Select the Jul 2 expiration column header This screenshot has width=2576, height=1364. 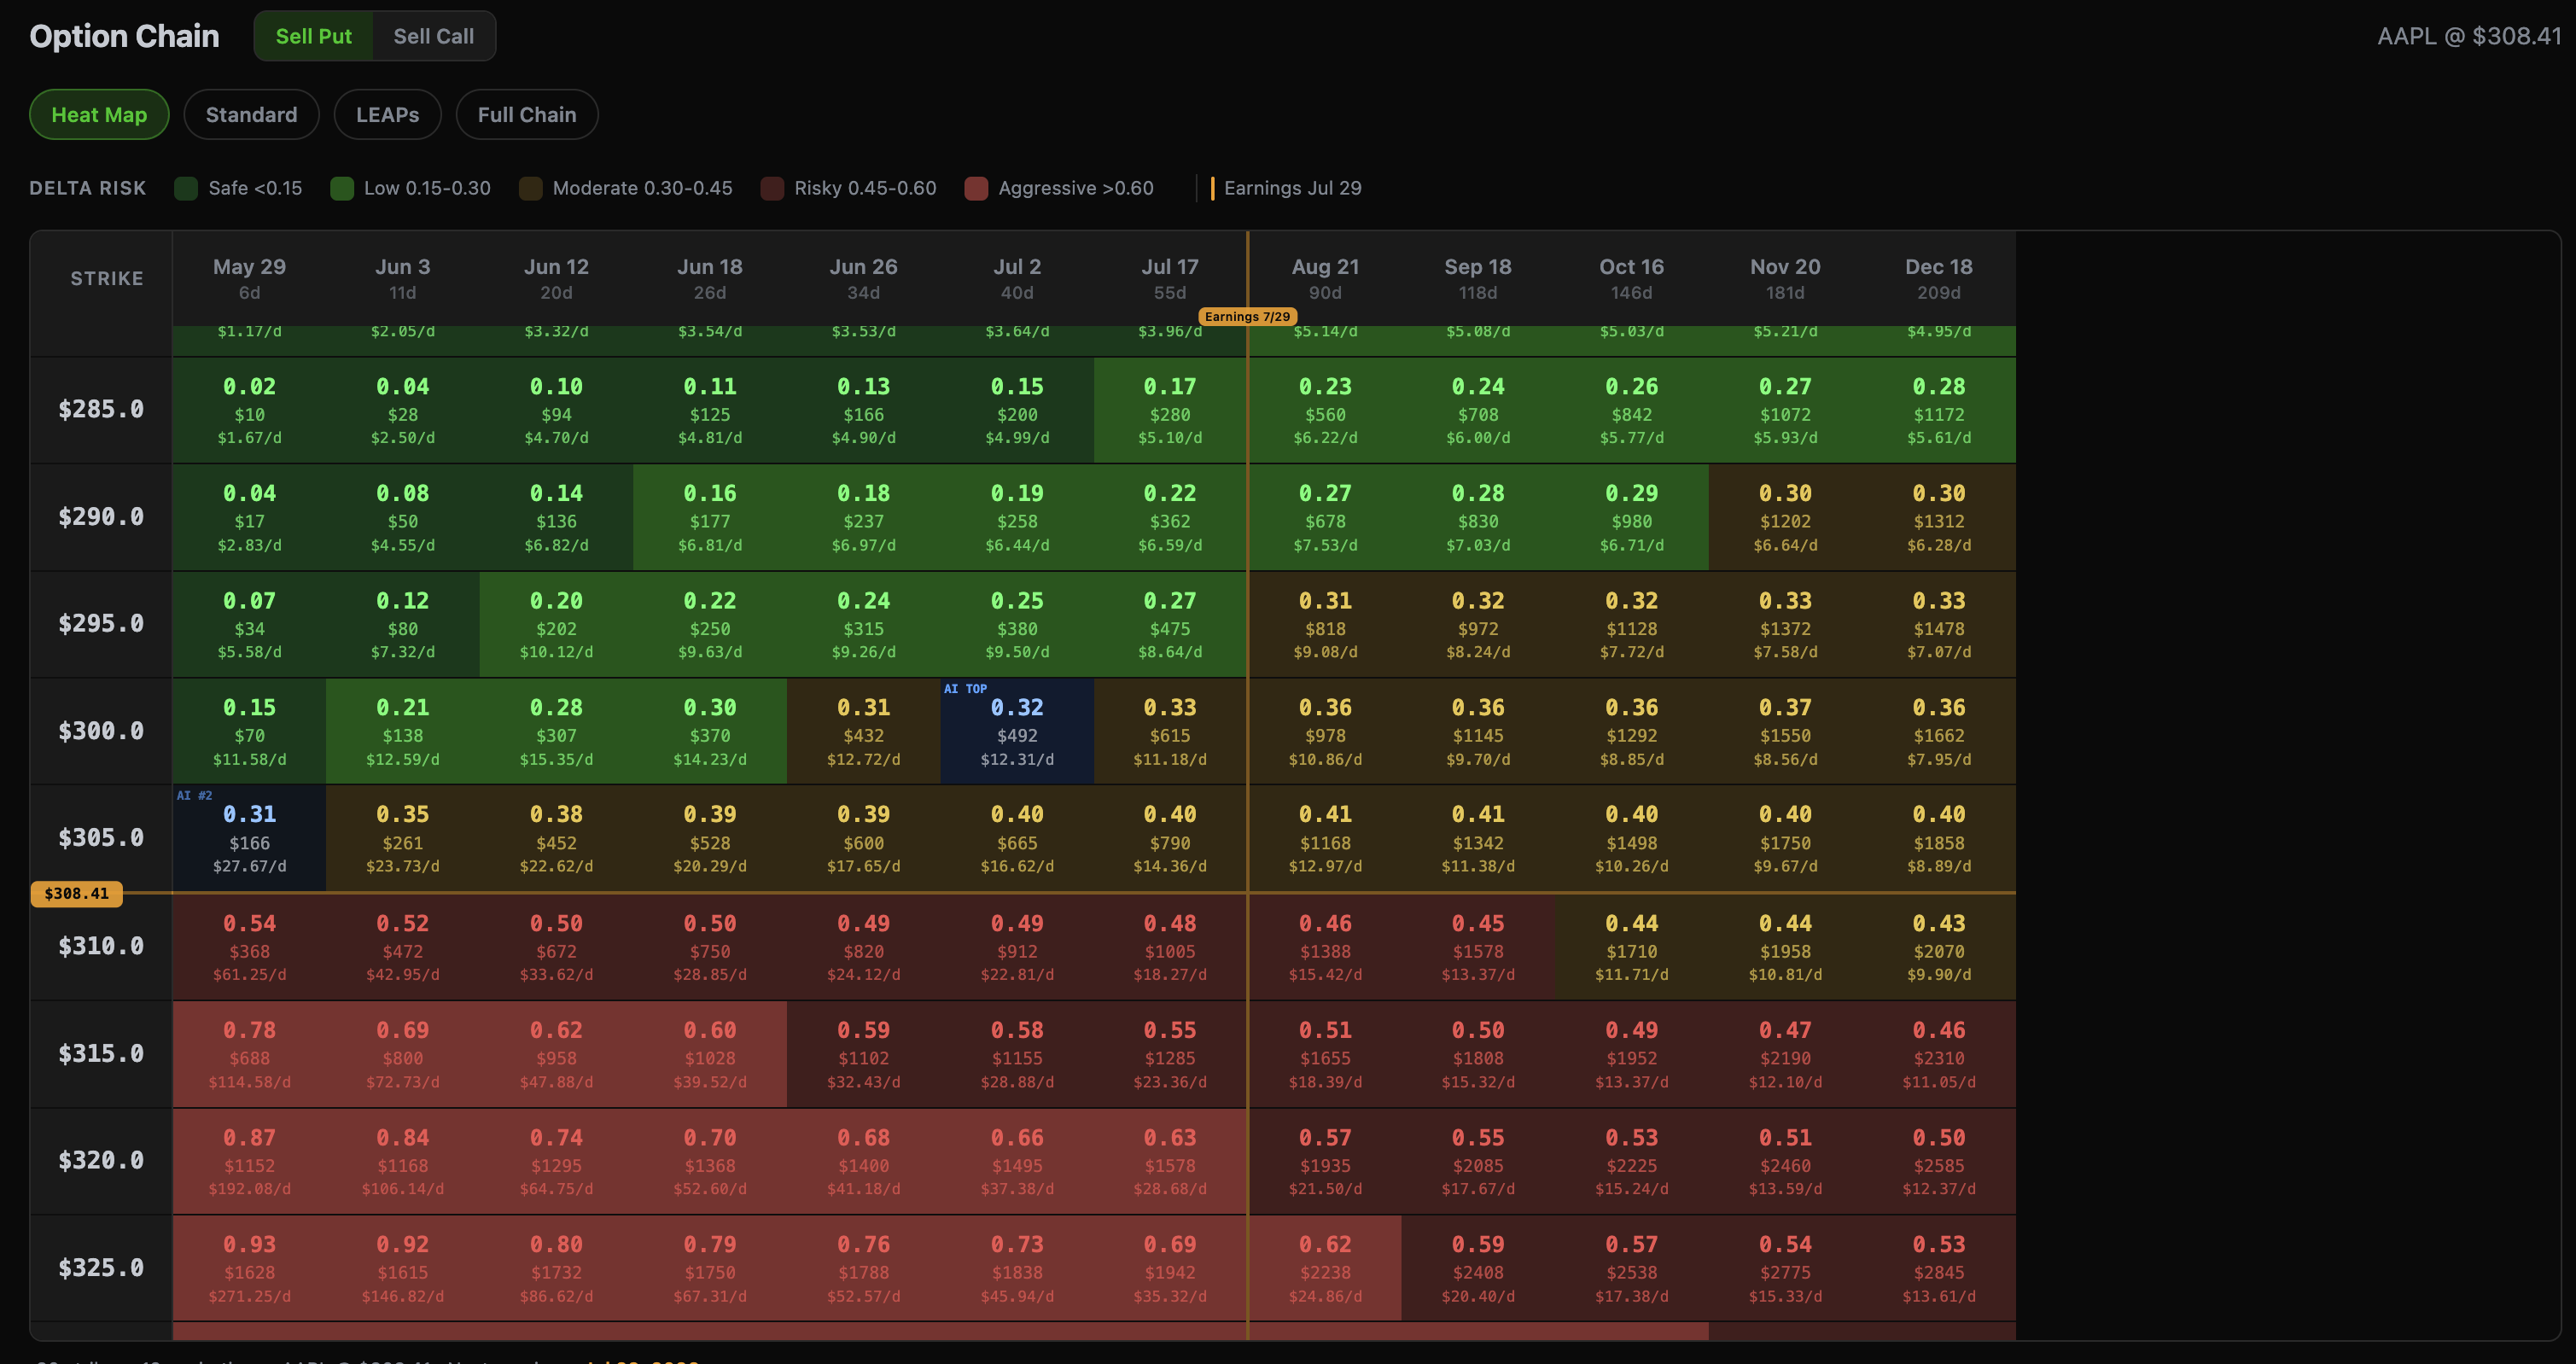[x=1017, y=278]
